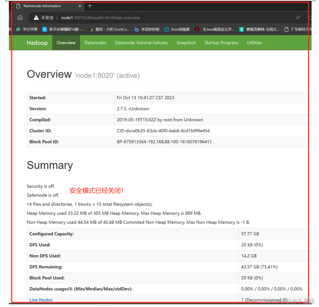Open the 题库 - 力扣 LeetCode bookmark
319x307 pixels.
109,29
